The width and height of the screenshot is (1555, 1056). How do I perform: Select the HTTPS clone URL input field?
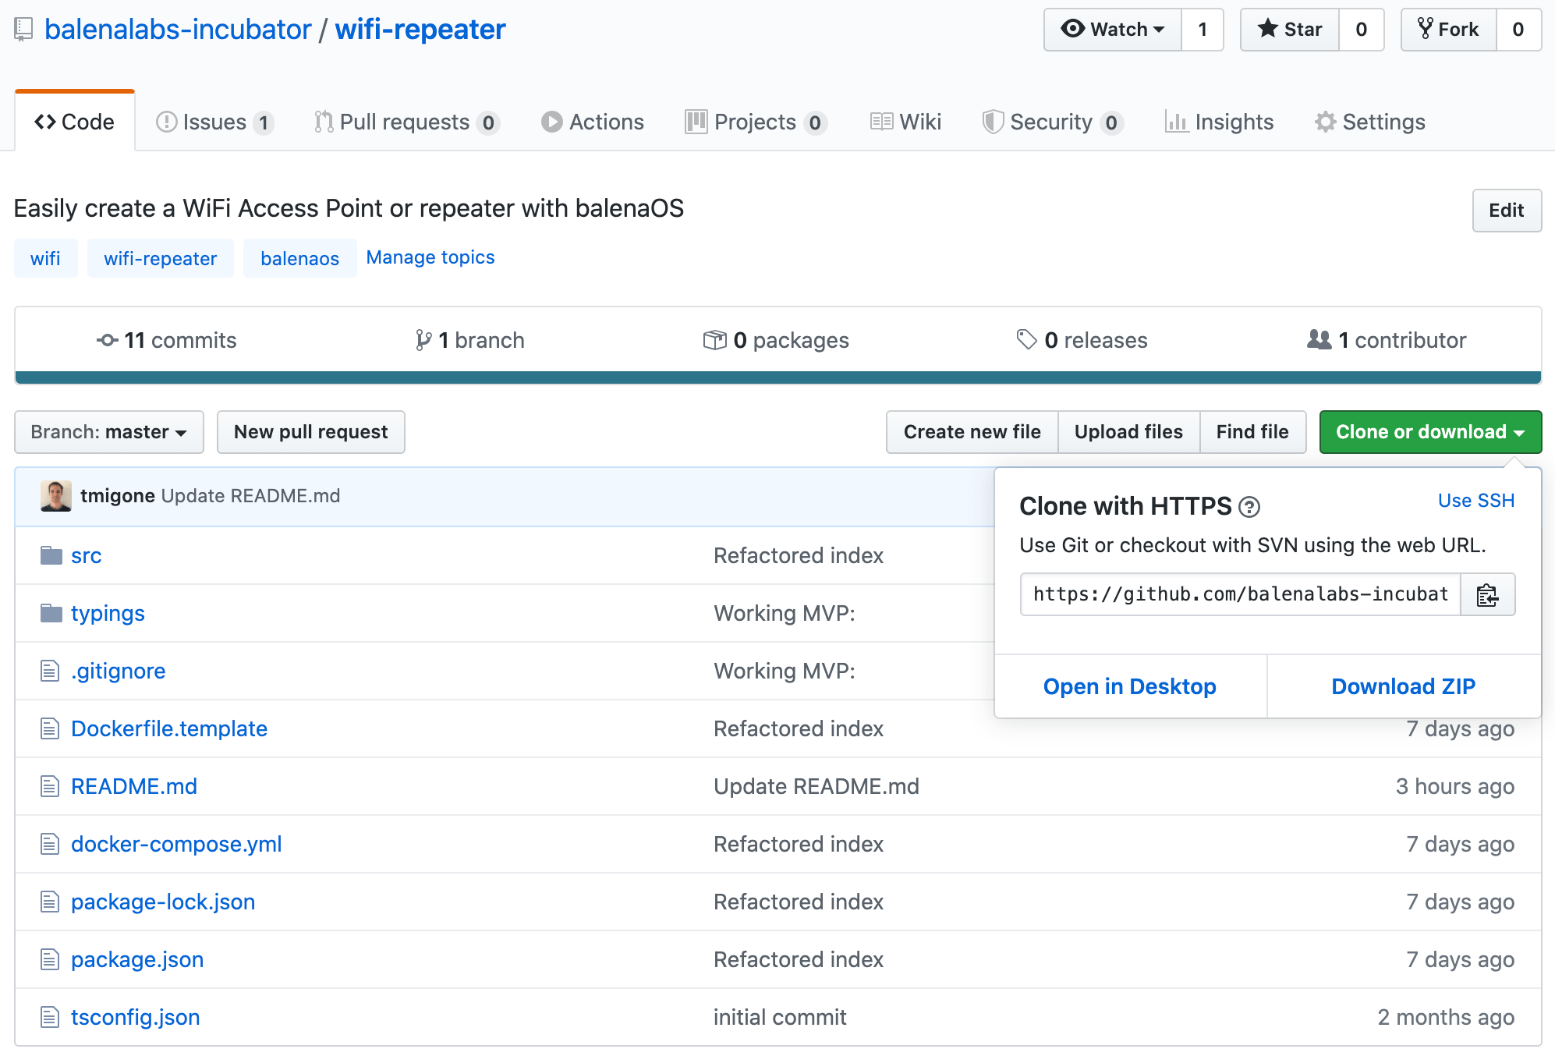tap(1240, 594)
